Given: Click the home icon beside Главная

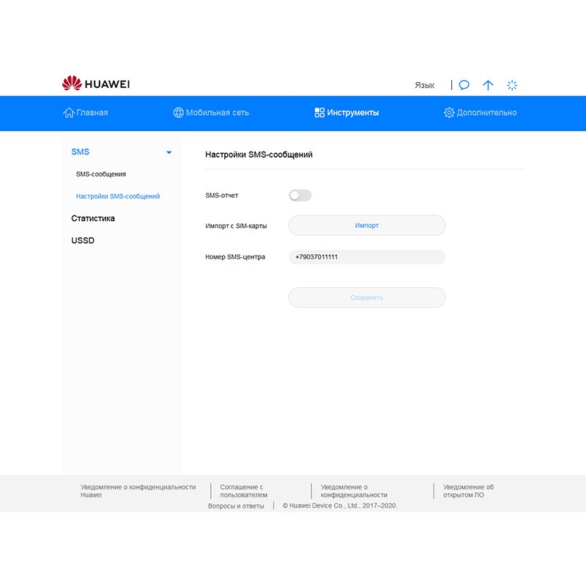Looking at the screenshot, I should coord(69,113).
